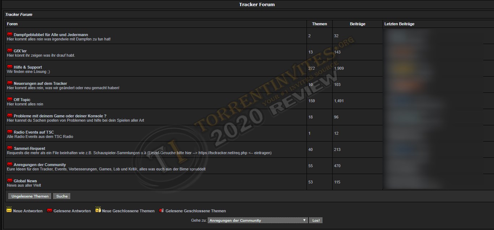Click envelope icon beside Hilfe & Support
Viewport: 494px width, 230px height.
(x=10, y=67)
